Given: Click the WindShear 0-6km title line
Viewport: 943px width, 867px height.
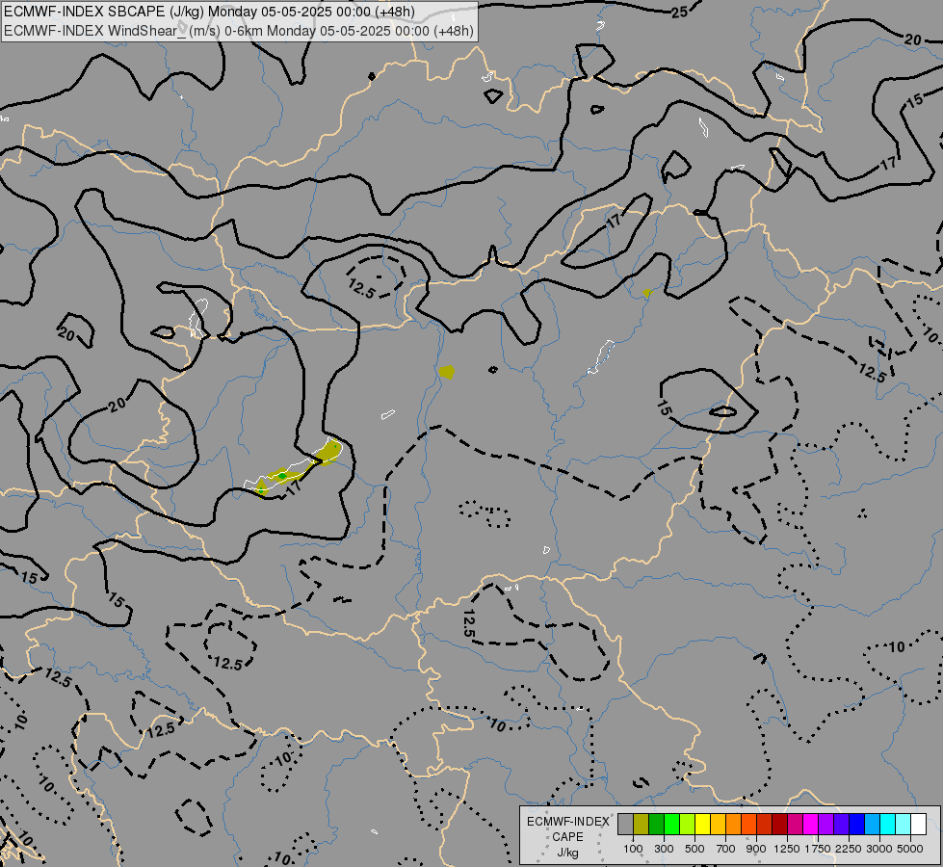Looking at the screenshot, I should [239, 31].
